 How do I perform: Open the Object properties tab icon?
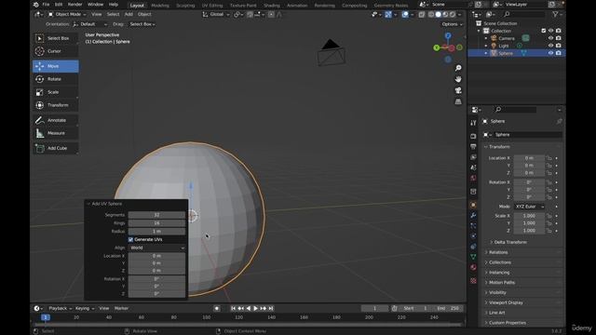tap(473, 205)
